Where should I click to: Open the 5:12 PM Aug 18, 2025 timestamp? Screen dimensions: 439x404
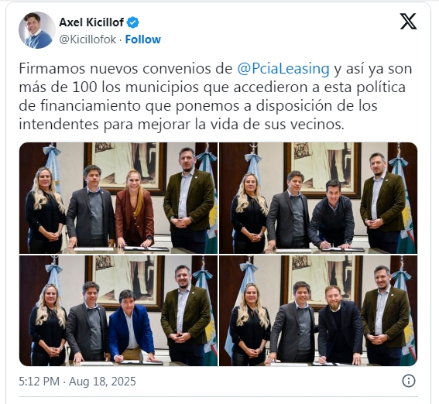tap(77, 382)
